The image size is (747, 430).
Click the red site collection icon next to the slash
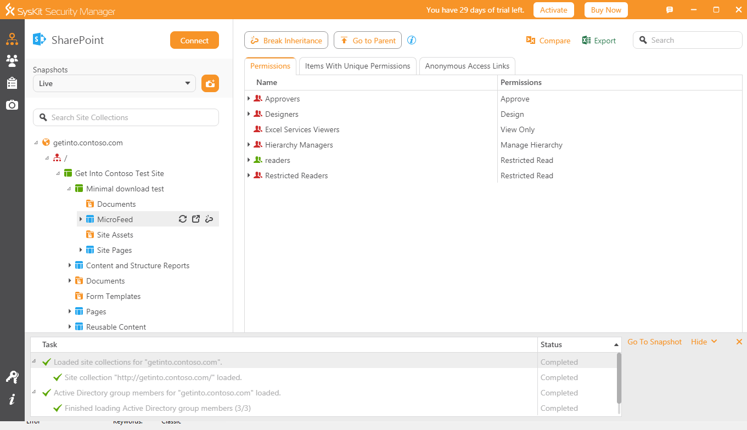57,158
